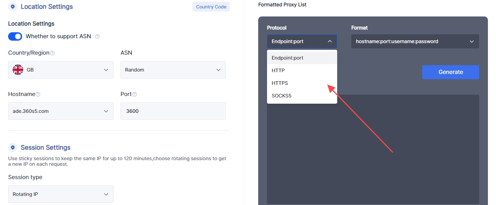Click the Session Settings pin icon

(13, 148)
